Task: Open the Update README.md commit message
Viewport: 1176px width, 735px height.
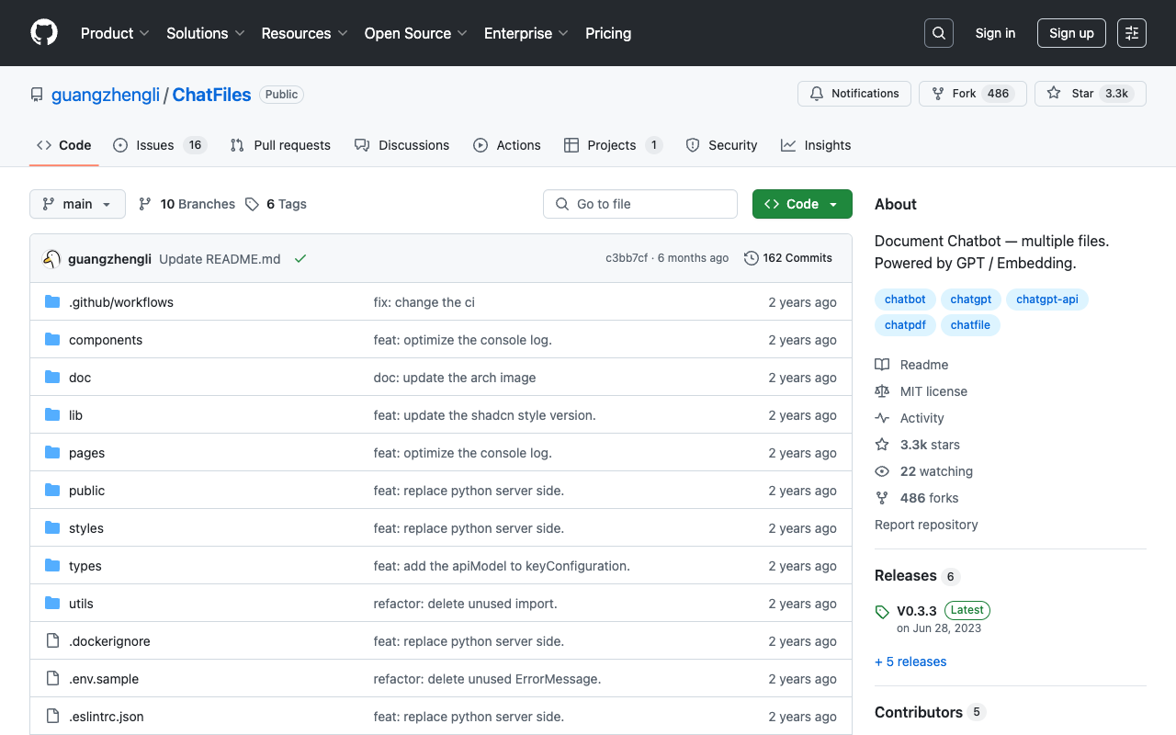Action: (x=220, y=259)
